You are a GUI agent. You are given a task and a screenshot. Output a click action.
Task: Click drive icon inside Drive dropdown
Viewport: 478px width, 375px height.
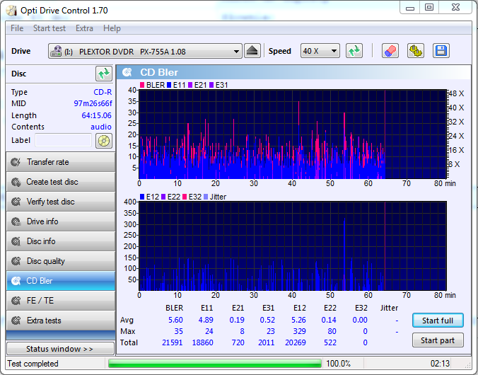pos(56,51)
